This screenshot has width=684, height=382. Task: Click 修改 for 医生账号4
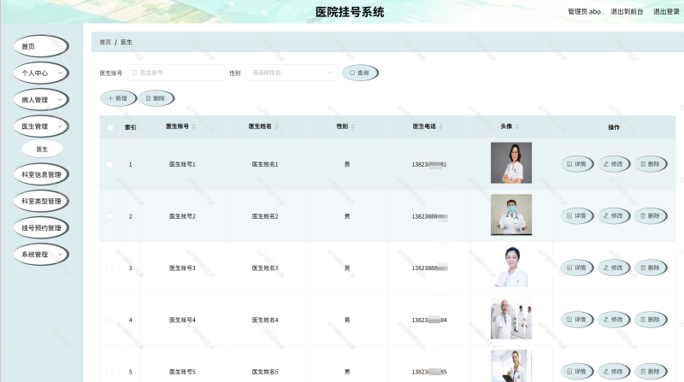point(613,320)
